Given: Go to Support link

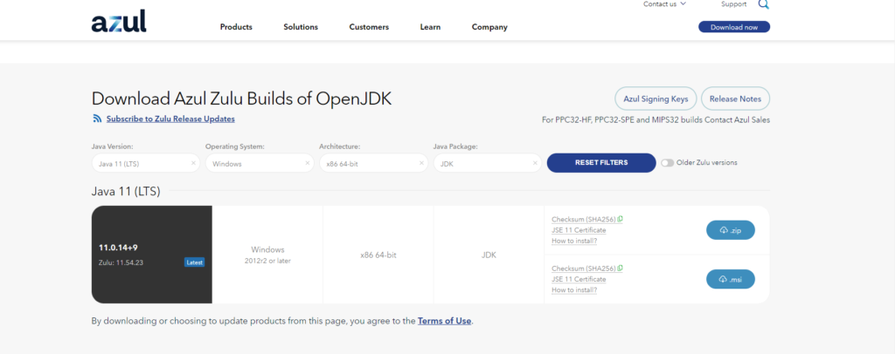Looking at the screenshot, I should 733,4.
